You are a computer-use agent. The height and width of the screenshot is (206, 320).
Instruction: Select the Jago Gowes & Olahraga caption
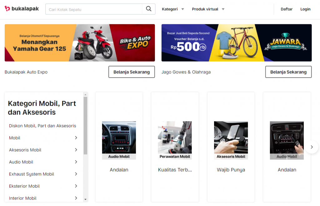coord(186,72)
